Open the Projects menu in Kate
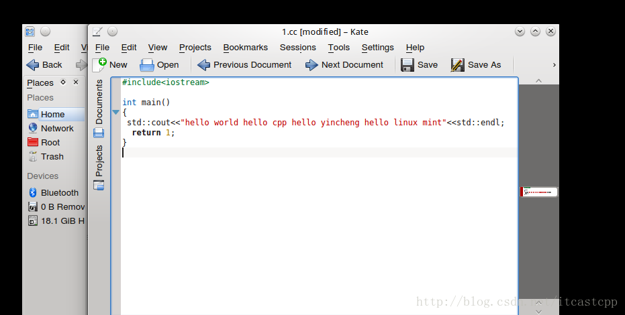The width and height of the screenshot is (625, 315). pyautogui.click(x=195, y=48)
